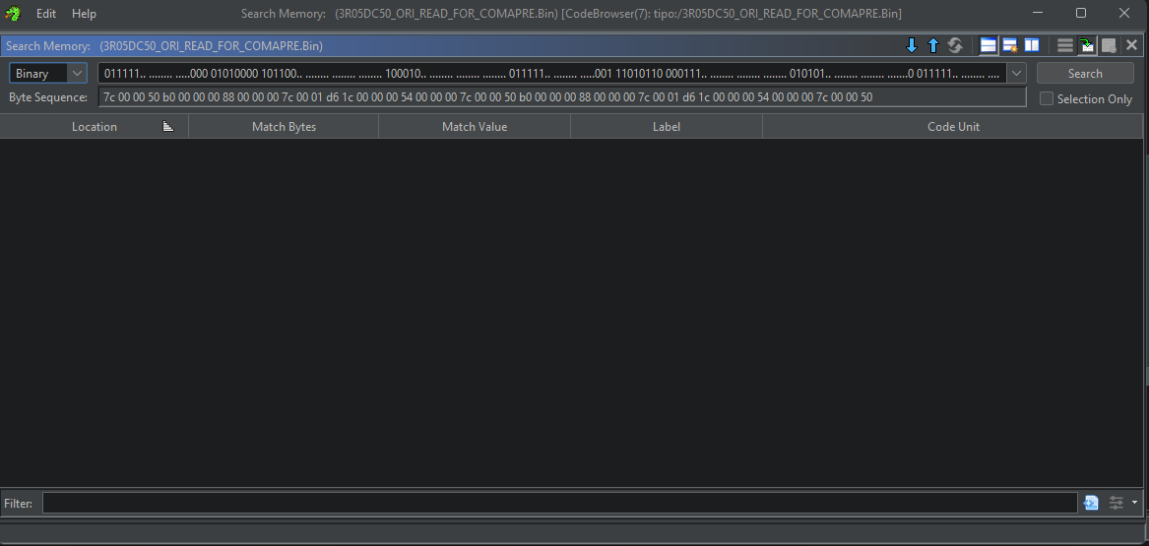Image resolution: width=1149 pixels, height=546 pixels.
Task: Click the blue down arrow search-next icon
Action: pyautogui.click(x=912, y=45)
